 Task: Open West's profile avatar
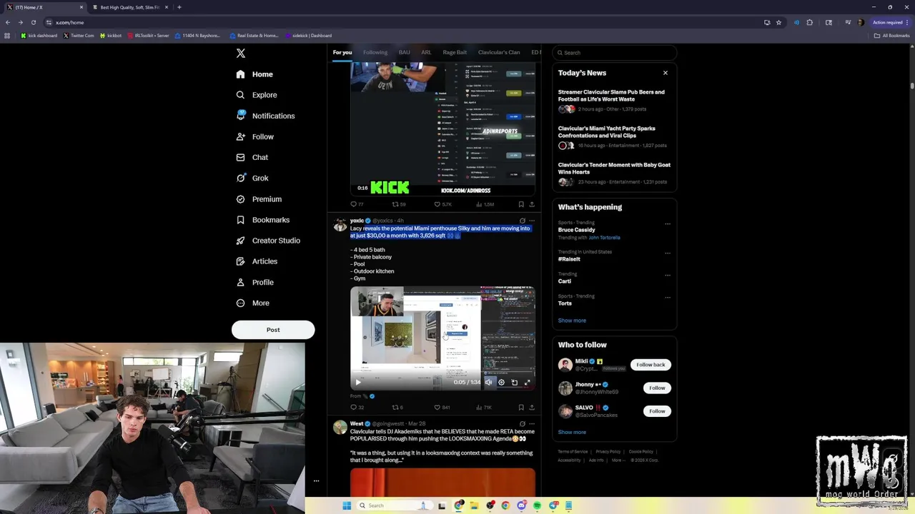(x=340, y=428)
